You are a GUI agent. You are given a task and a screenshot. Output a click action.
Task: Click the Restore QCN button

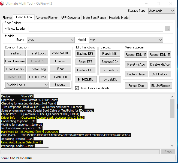110,70
